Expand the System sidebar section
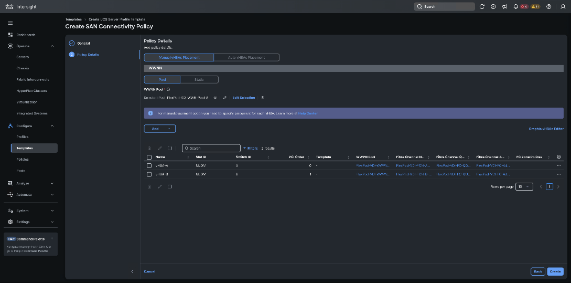Image resolution: width=571 pixels, height=283 pixels. pos(52,211)
